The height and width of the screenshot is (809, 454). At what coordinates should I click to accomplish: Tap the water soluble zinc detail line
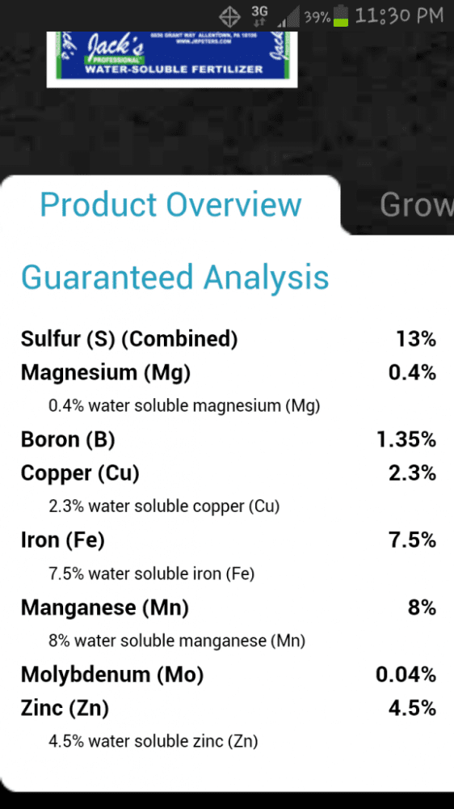point(153,742)
